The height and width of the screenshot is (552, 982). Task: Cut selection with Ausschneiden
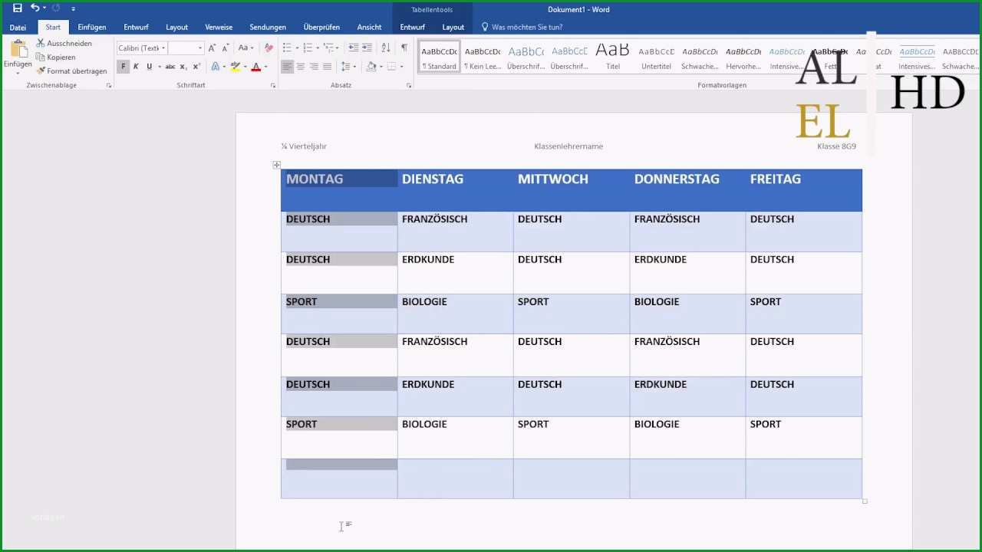click(64, 43)
